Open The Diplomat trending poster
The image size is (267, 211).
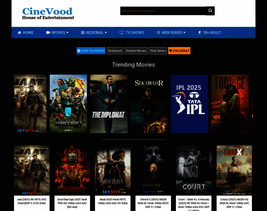click(x=109, y=104)
